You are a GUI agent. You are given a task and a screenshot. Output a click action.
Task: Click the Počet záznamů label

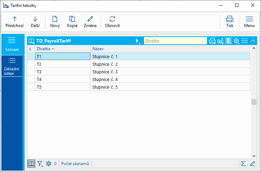[x=75, y=164]
